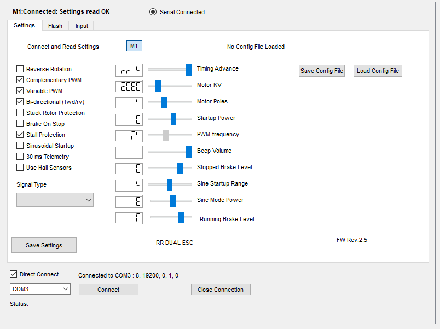Screen dimensions: 440x329
Task: Click the Motor KV slider handle
Action: click(x=158, y=86)
